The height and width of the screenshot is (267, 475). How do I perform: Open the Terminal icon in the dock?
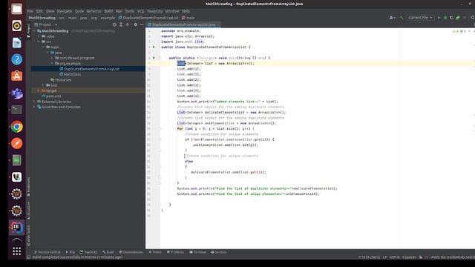[16, 110]
